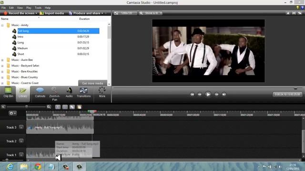
Task: Open the Zoom-n-Pan tool
Action: (x=54, y=94)
